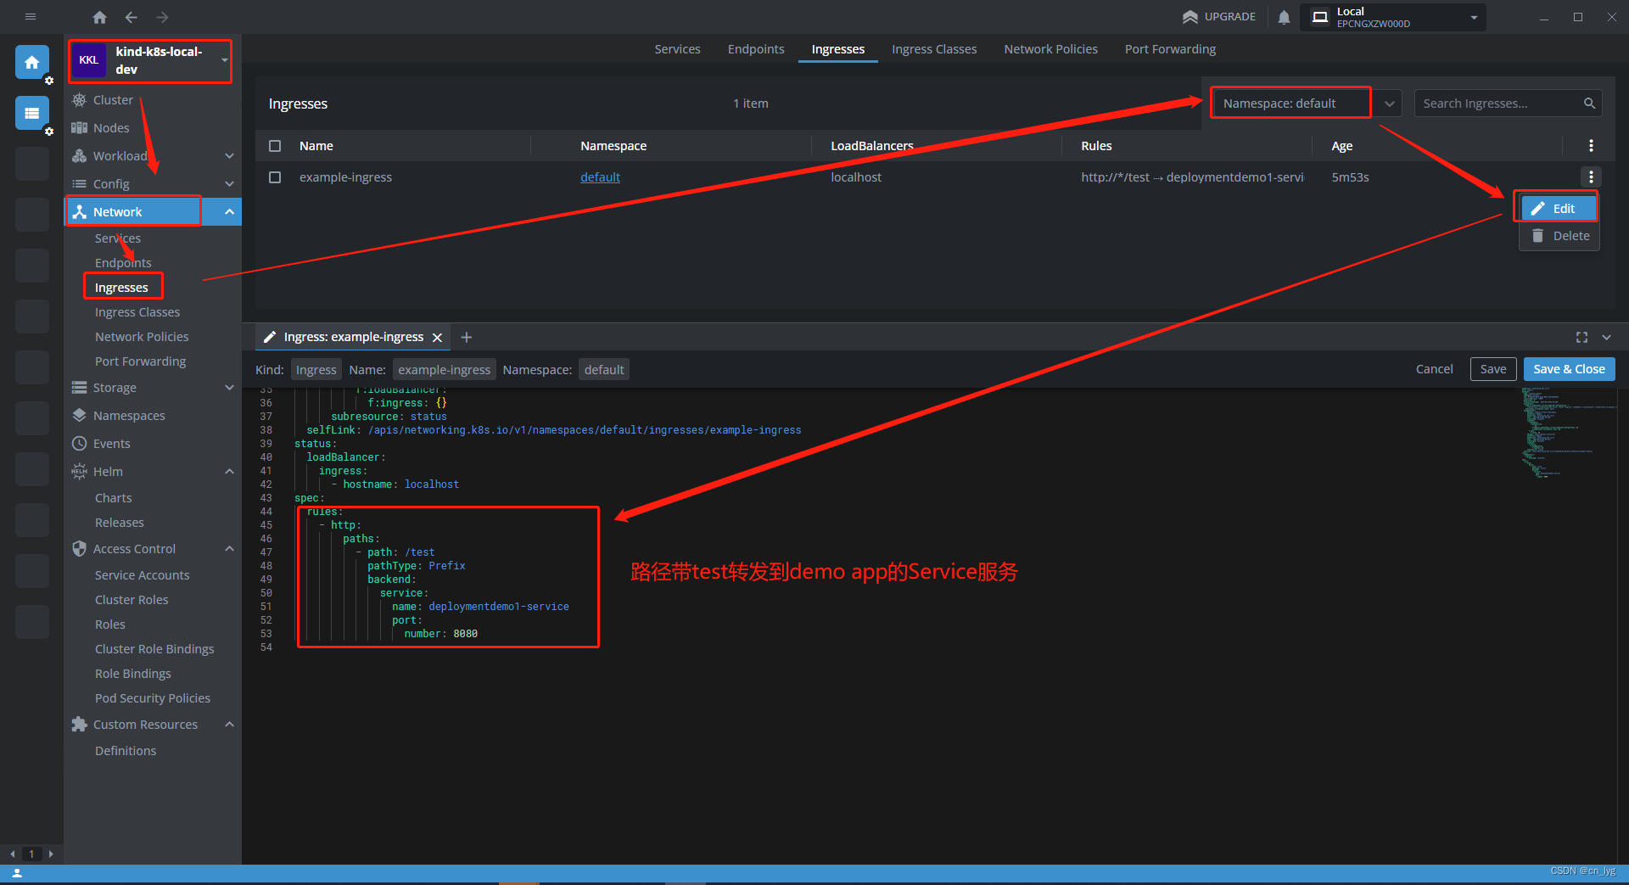Open Nodes in sidebar
This screenshot has width=1629, height=885.
click(111, 128)
